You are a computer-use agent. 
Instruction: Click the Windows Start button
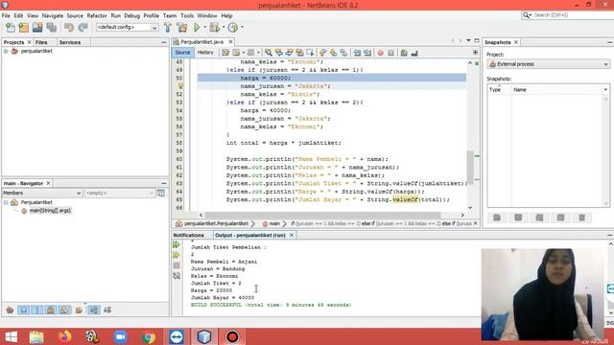tap(11, 336)
